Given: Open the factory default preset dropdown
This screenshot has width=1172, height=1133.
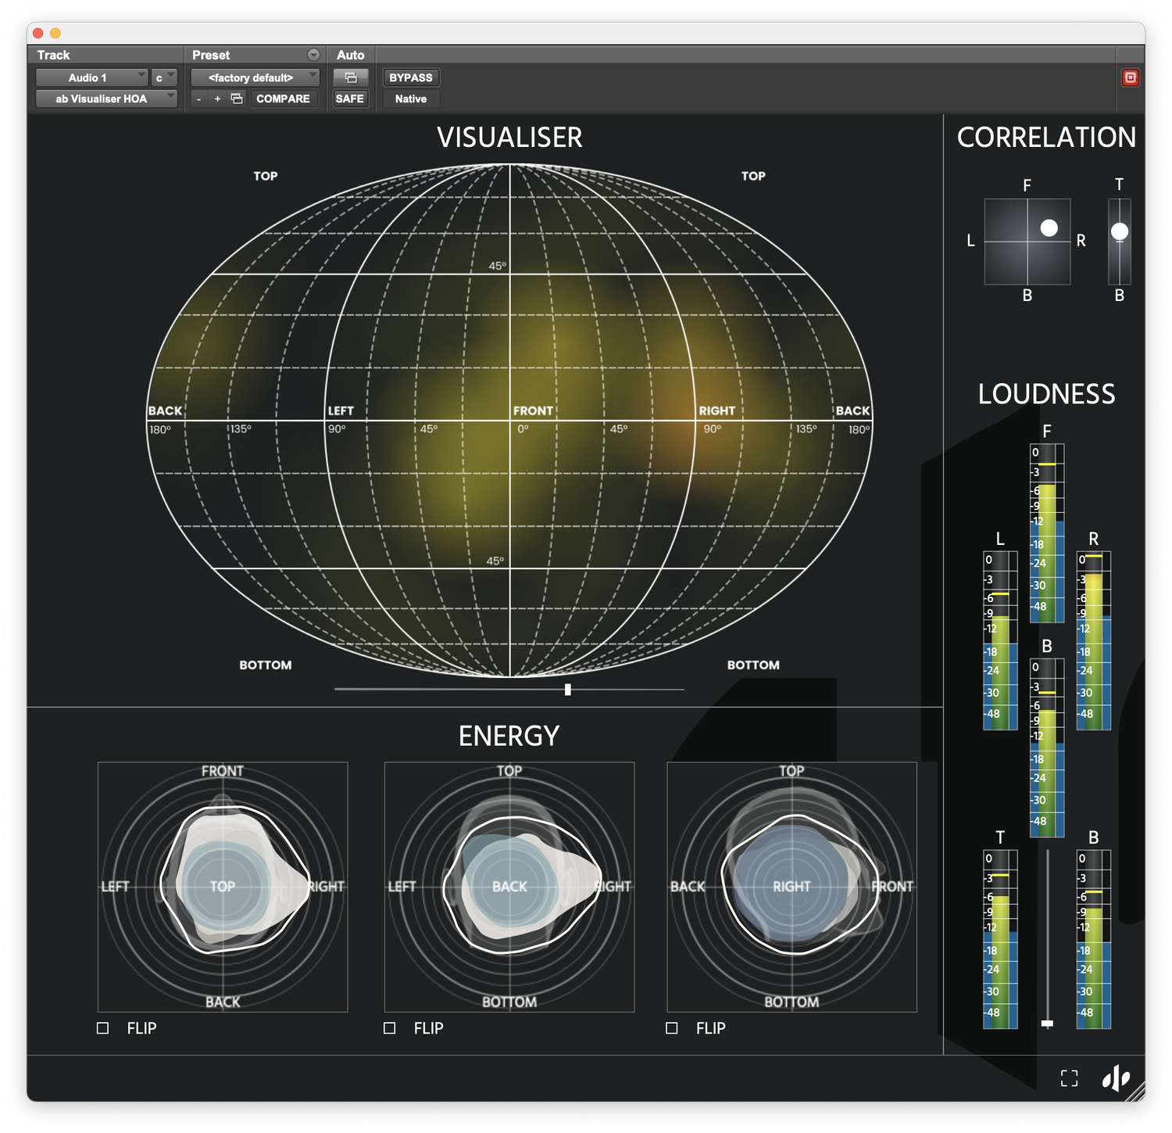Looking at the screenshot, I should (255, 77).
